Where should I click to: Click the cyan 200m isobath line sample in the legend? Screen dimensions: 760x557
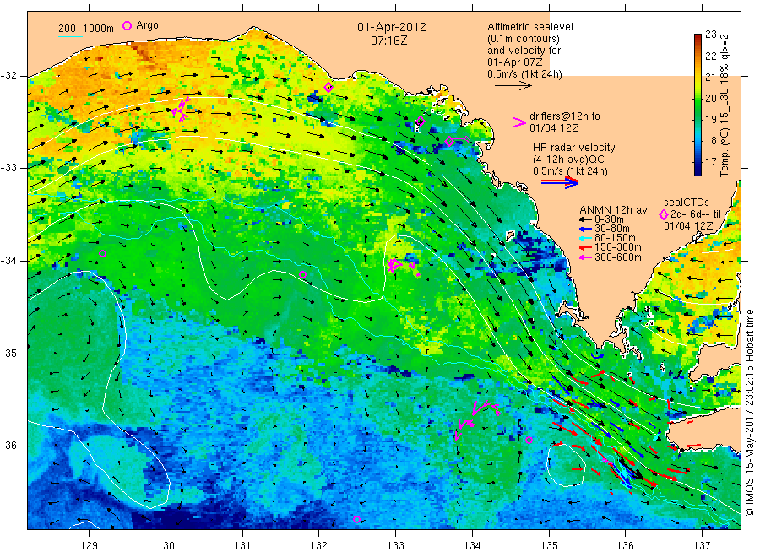coord(70,35)
